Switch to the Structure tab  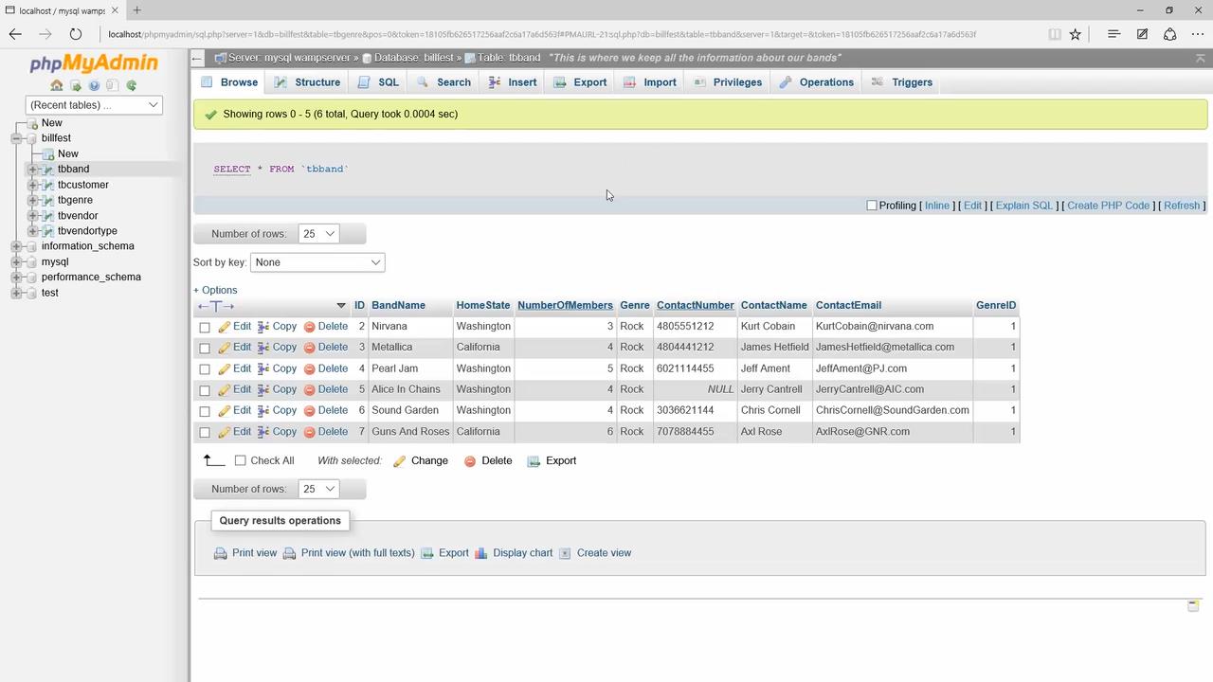(307, 82)
